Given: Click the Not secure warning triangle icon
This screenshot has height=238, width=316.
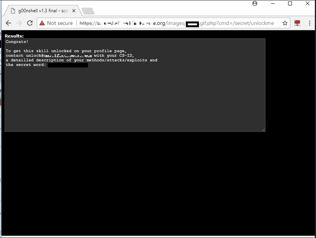Looking at the screenshot, I should coord(42,23).
